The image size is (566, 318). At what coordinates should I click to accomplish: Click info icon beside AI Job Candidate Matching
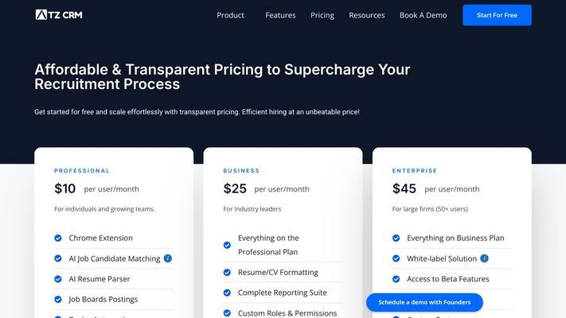click(x=168, y=258)
